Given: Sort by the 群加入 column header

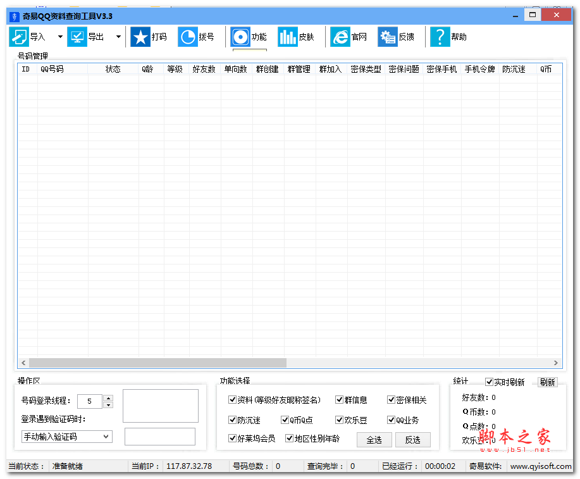Looking at the screenshot, I should (331, 69).
